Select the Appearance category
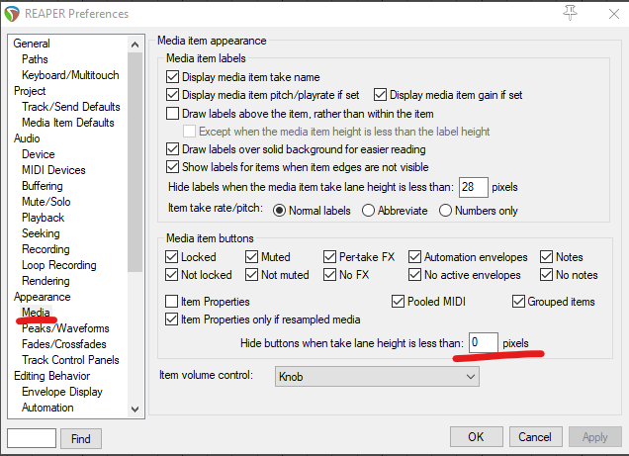This screenshot has width=629, height=456. (x=43, y=297)
